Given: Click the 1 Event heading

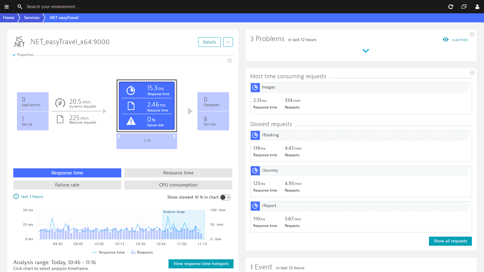Looking at the screenshot, I should coord(261,267).
